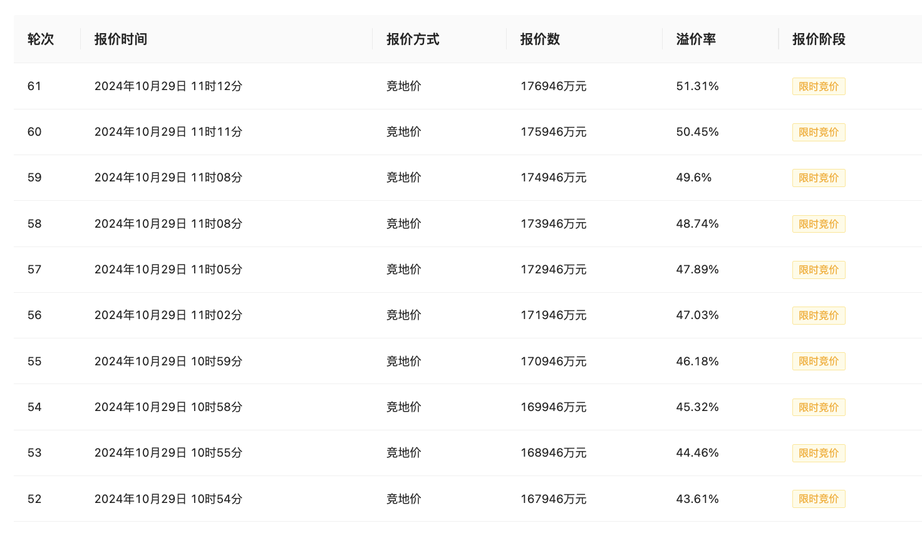Select the 11时05分 quote time cell

tap(168, 270)
